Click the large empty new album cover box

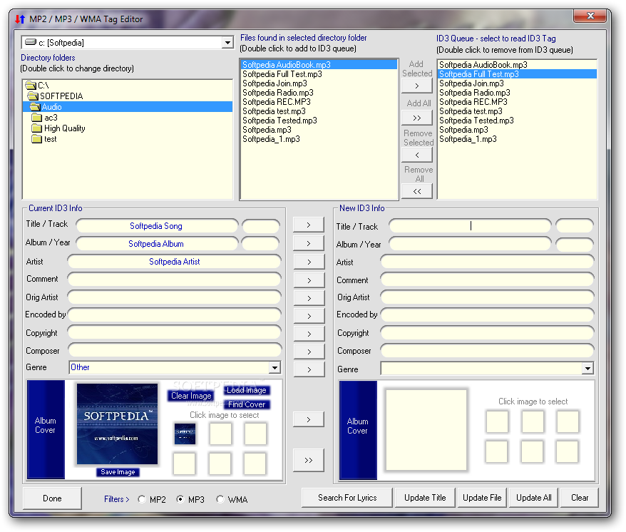pos(426,430)
